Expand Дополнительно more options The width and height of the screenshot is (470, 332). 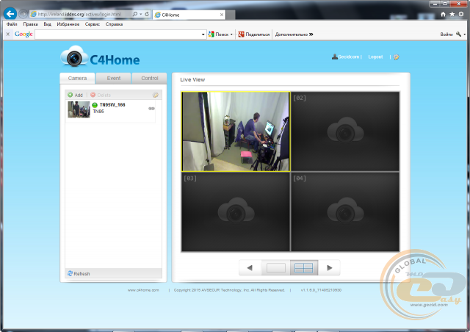294,35
